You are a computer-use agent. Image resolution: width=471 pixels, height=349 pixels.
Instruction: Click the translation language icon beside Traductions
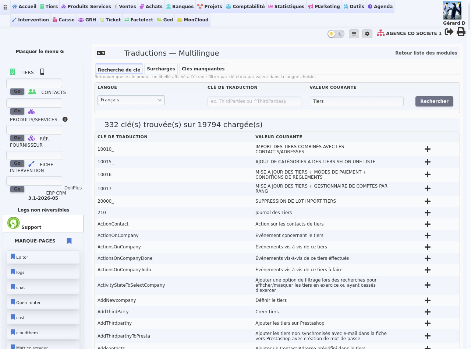[101, 53]
